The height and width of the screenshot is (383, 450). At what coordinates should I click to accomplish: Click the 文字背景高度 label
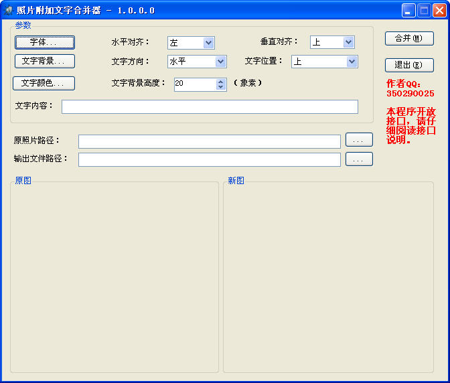click(x=138, y=83)
